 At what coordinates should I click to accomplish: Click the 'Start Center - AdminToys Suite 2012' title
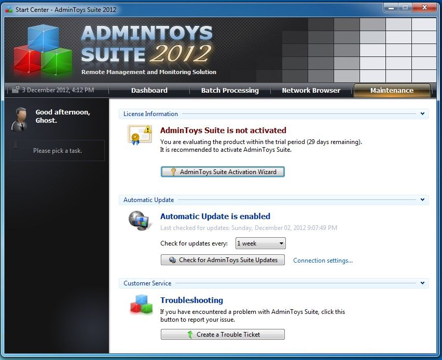66,9
